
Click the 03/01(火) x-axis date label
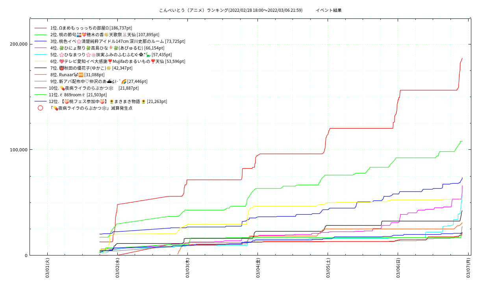(x=47, y=268)
